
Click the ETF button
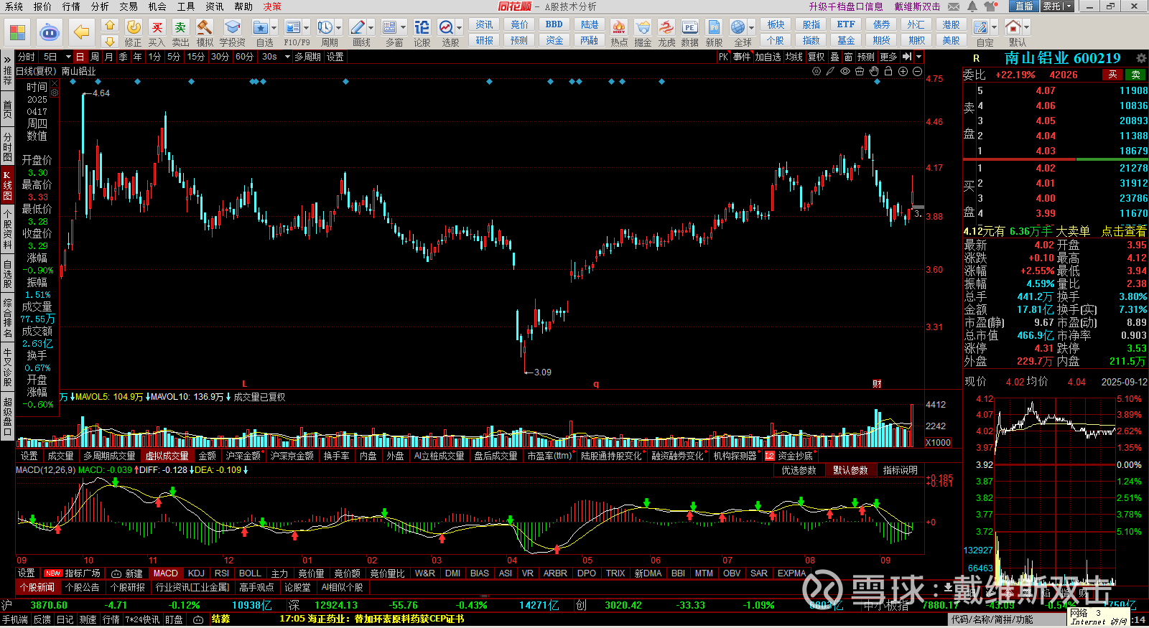(846, 24)
